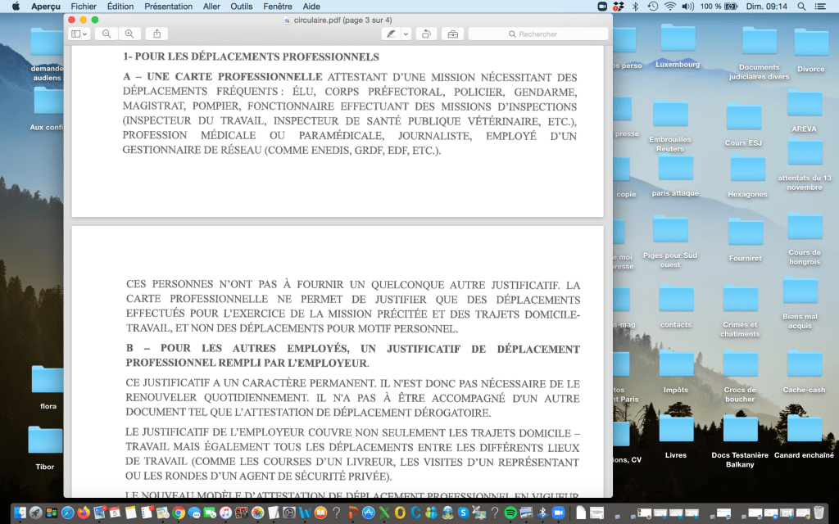Image resolution: width=839 pixels, height=524 pixels.
Task: Show the Markup toolbar toolbox icon
Action: pos(452,34)
